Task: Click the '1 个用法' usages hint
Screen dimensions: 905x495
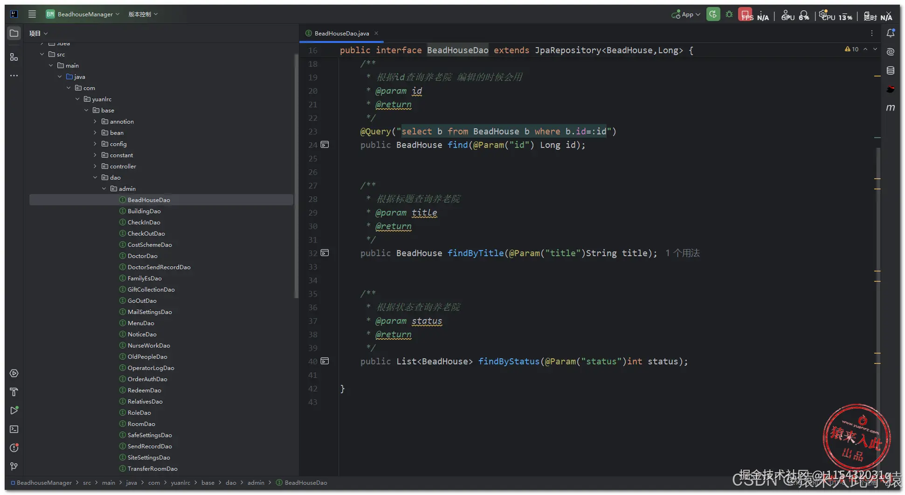Action: pyautogui.click(x=683, y=253)
